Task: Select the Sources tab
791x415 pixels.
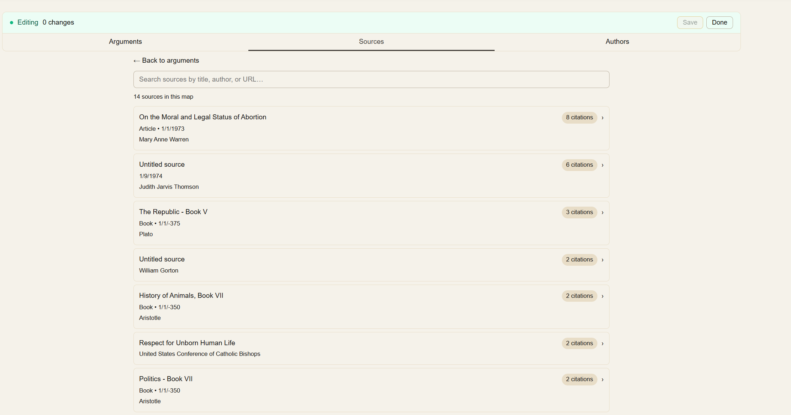Action: (x=371, y=42)
